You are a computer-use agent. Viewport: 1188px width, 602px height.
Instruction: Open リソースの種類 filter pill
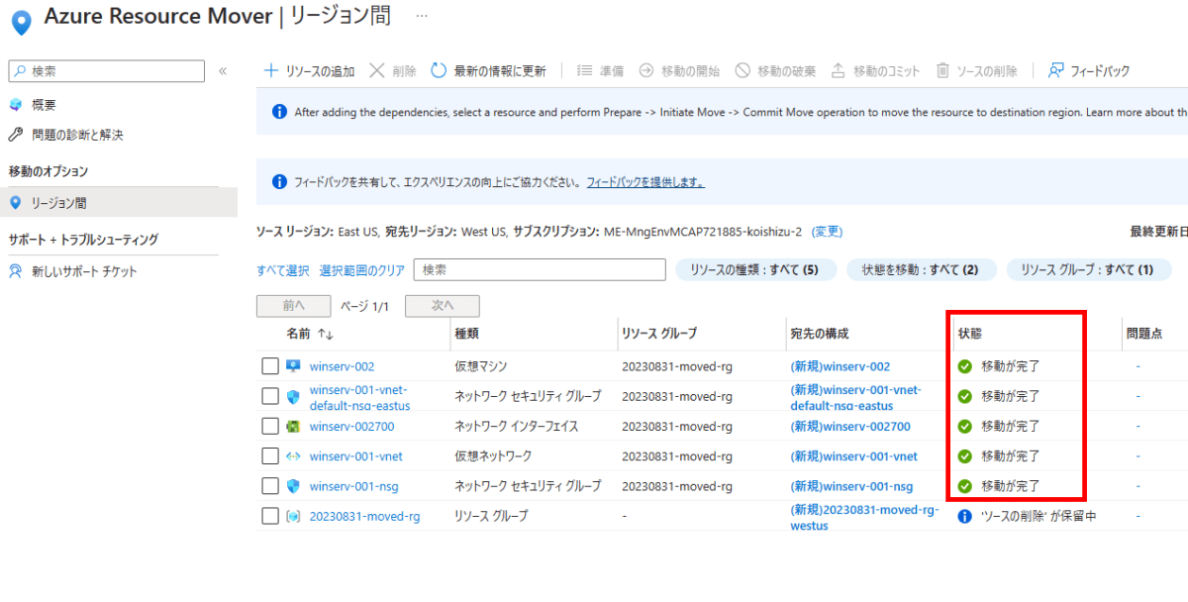(756, 269)
